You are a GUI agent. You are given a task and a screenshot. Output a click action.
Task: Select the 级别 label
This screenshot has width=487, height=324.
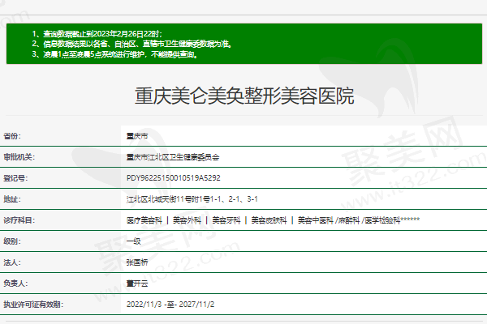12,241
